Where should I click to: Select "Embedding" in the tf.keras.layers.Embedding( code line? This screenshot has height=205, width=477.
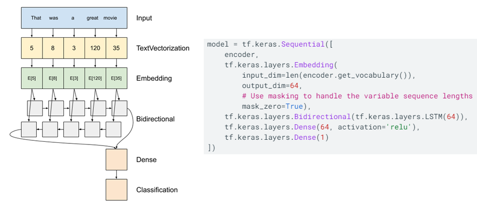pyautogui.click(x=314, y=65)
